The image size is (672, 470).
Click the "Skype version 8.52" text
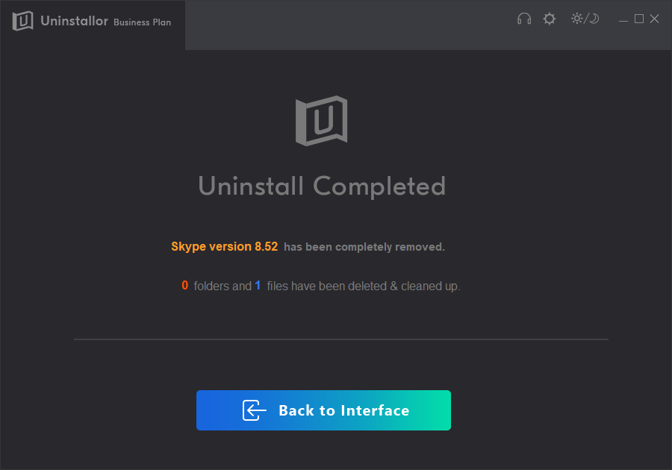tap(224, 246)
